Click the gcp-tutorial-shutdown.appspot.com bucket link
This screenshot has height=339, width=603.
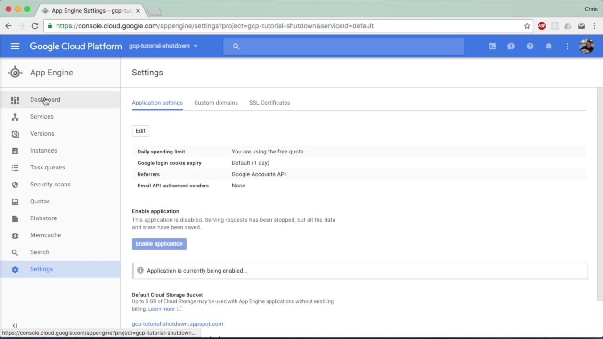(x=178, y=324)
